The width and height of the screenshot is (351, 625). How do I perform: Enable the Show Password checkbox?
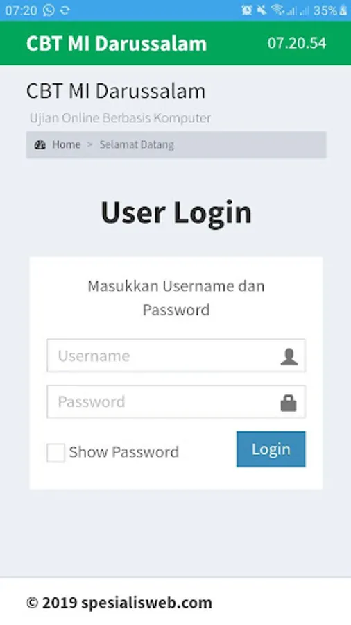click(x=55, y=453)
